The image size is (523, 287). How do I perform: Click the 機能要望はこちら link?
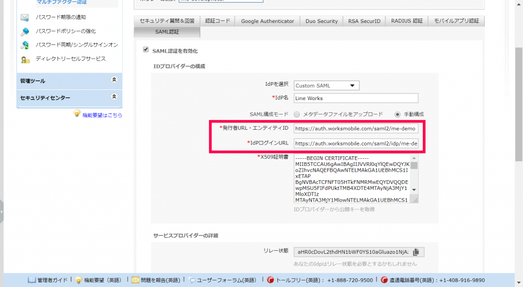102,115
